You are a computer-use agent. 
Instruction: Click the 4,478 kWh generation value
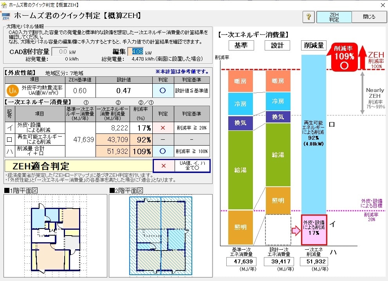[x=143, y=59]
